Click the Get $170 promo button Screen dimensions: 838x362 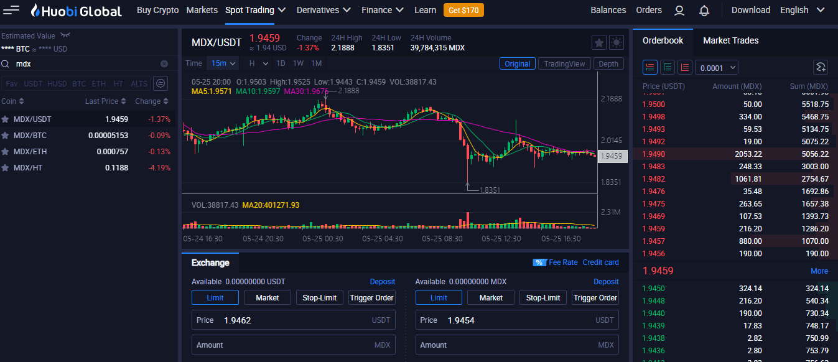[x=463, y=10]
